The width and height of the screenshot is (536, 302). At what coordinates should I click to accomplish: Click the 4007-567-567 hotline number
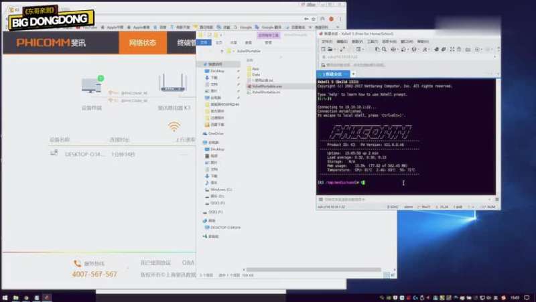coord(94,275)
